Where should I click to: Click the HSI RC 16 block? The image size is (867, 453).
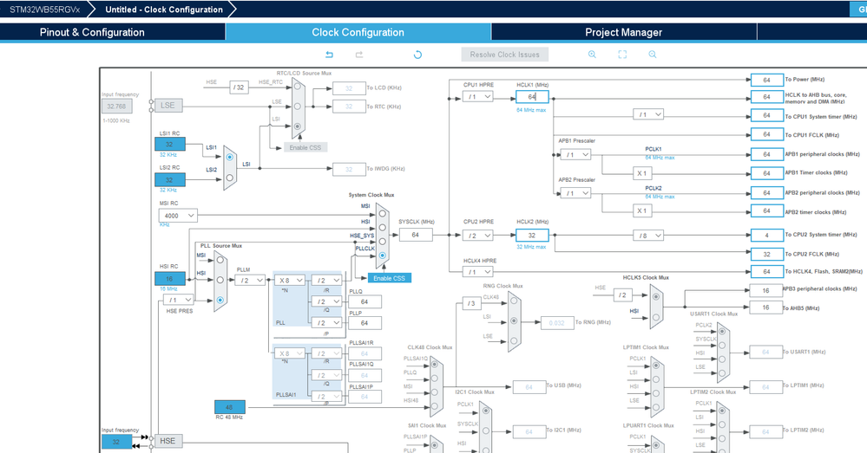(x=170, y=279)
